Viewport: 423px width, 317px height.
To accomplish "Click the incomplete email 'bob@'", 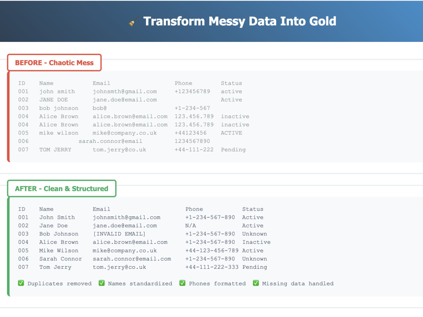I will (99, 108).
